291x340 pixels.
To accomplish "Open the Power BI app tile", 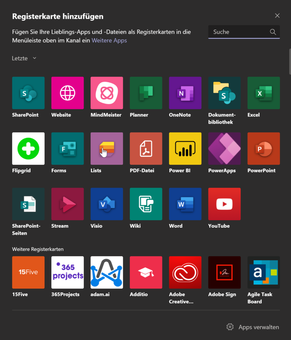I will click(x=185, y=148).
